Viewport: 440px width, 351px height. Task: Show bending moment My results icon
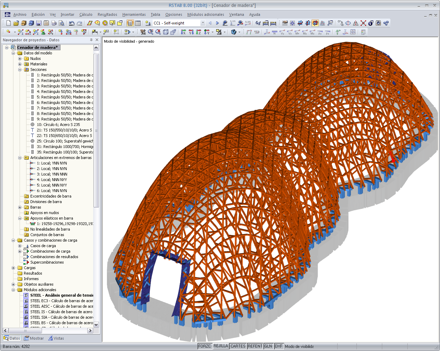[x=305, y=32]
